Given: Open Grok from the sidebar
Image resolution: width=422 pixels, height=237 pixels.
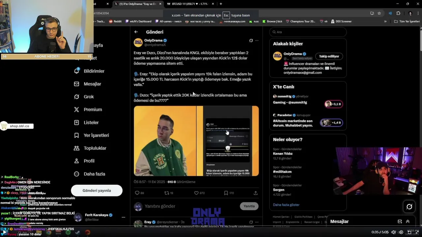Looking at the screenshot, I should pyautogui.click(x=84, y=97).
